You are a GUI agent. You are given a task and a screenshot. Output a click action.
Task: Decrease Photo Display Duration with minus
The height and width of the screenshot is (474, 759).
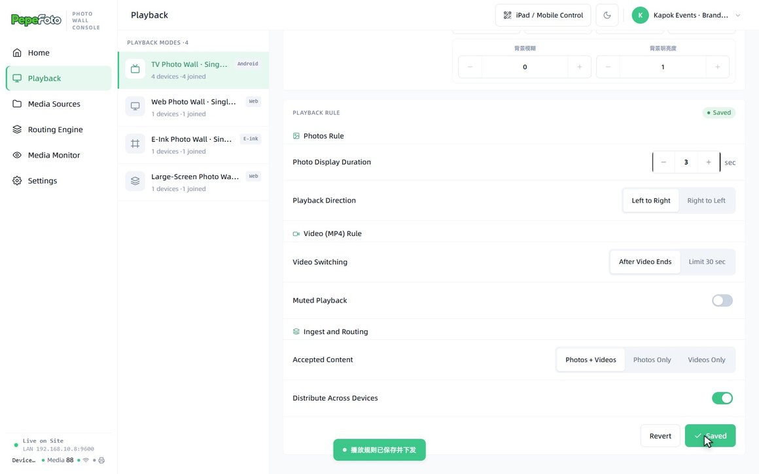click(x=663, y=163)
